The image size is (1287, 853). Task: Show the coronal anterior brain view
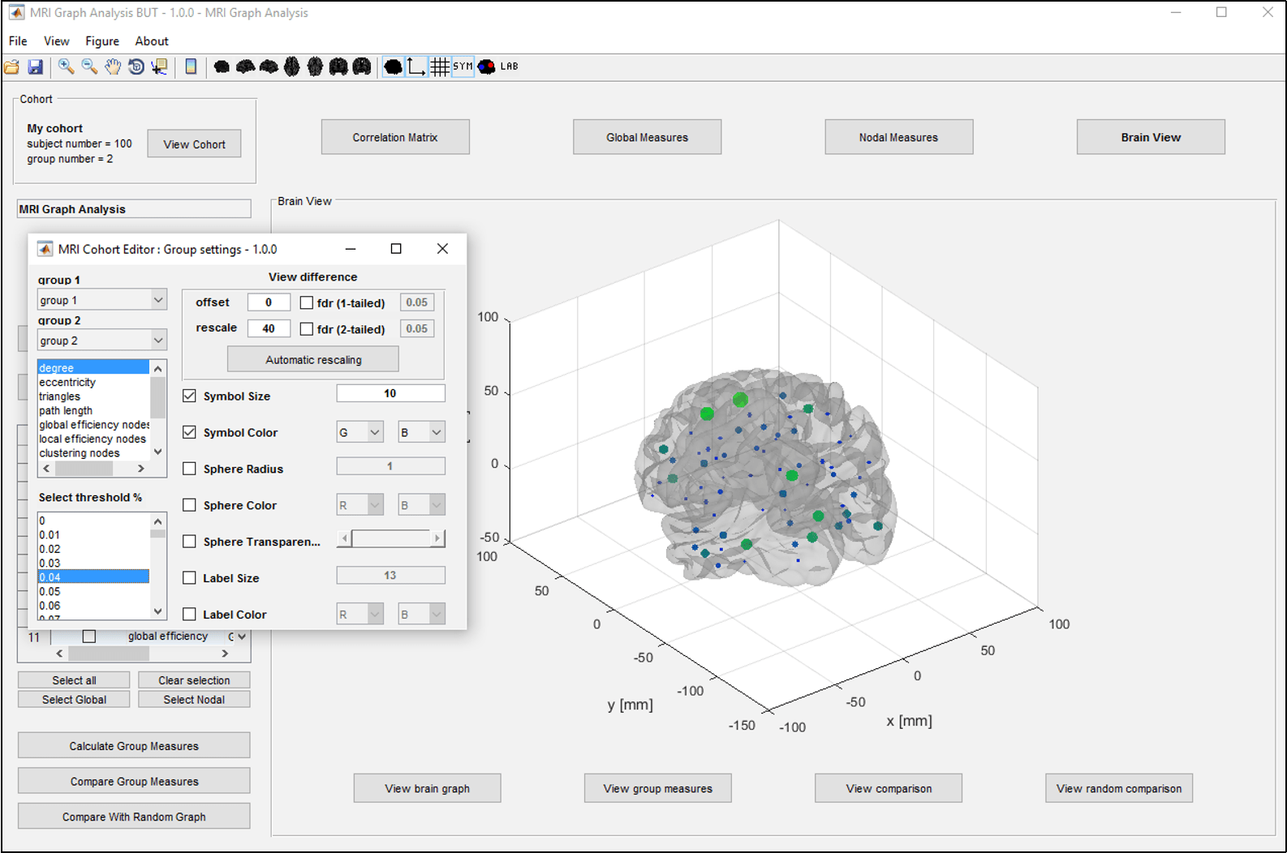(338, 67)
